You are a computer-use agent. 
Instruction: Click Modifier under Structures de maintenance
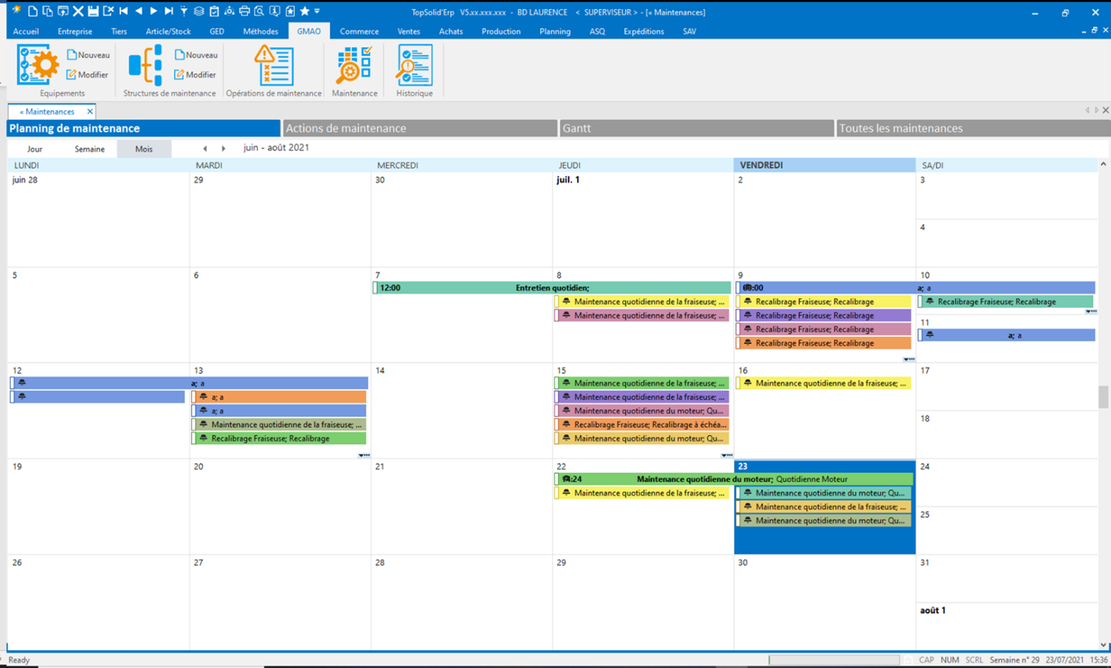[x=196, y=75]
